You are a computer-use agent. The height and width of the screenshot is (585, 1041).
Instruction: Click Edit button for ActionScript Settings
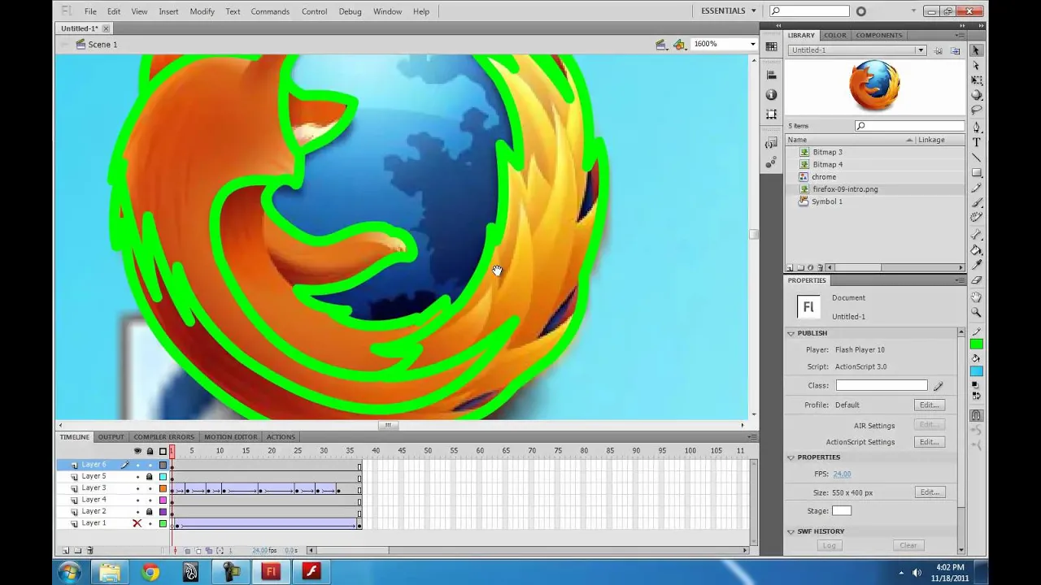pos(929,442)
